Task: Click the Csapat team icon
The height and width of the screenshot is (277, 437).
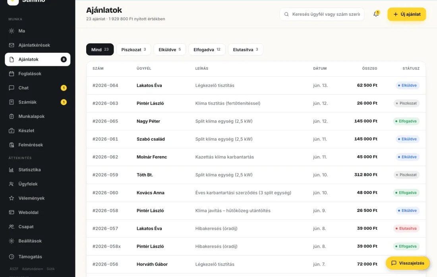Action: click(12, 227)
